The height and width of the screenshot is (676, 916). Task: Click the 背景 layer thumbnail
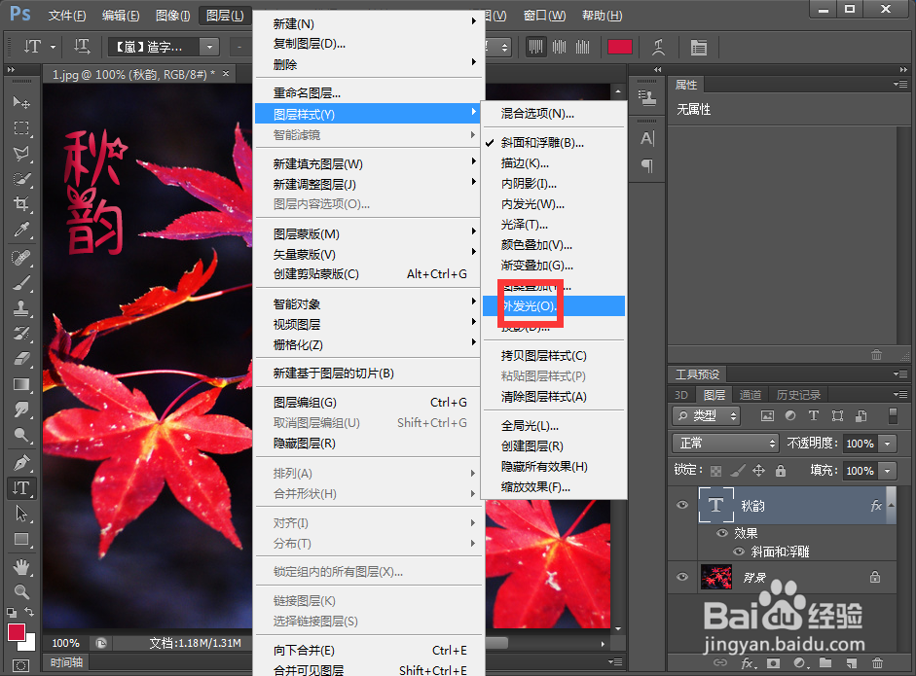pos(717,574)
